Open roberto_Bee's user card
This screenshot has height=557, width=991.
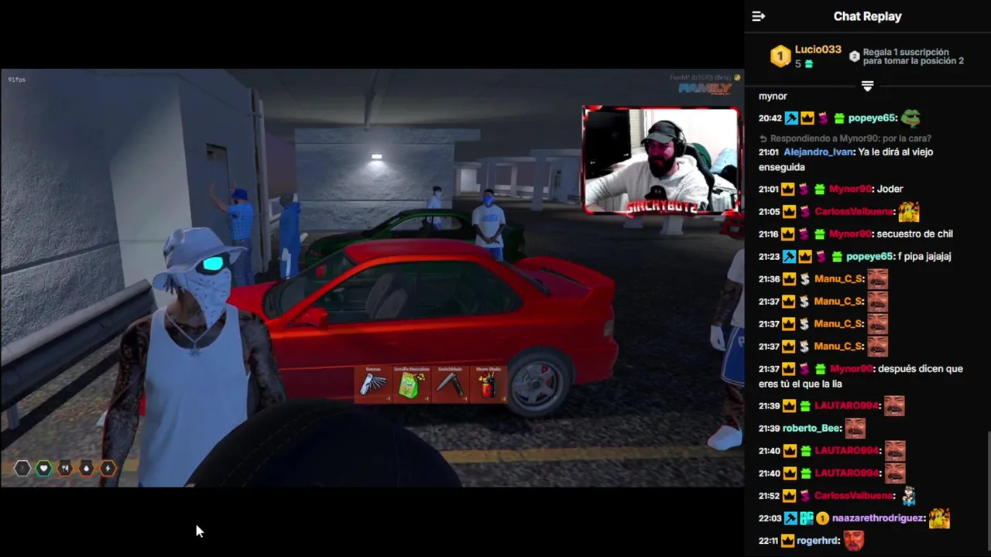click(x=811, y=428)
